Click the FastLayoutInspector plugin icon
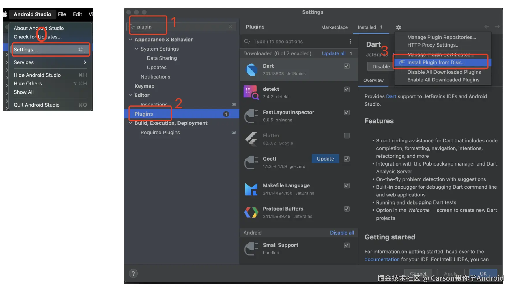 coord(251,116)
